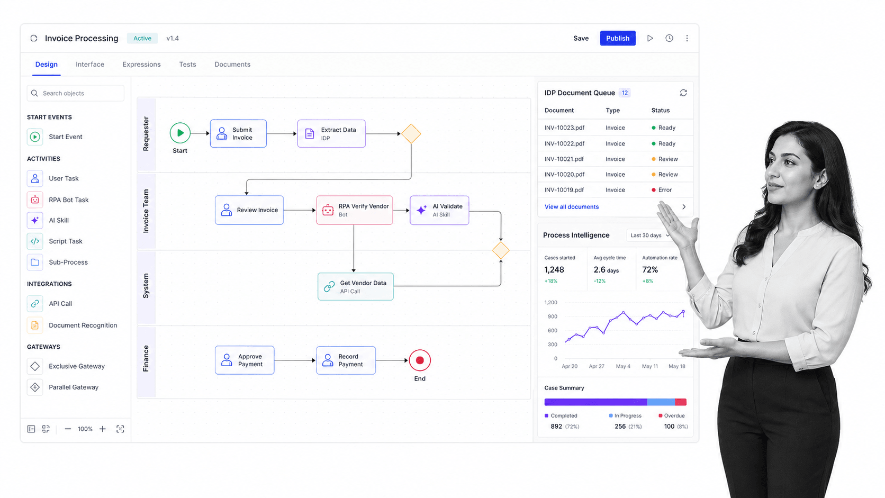Click the chevron beside View all documents
Viewport: 885px width, 498px height.
(684, 207)
